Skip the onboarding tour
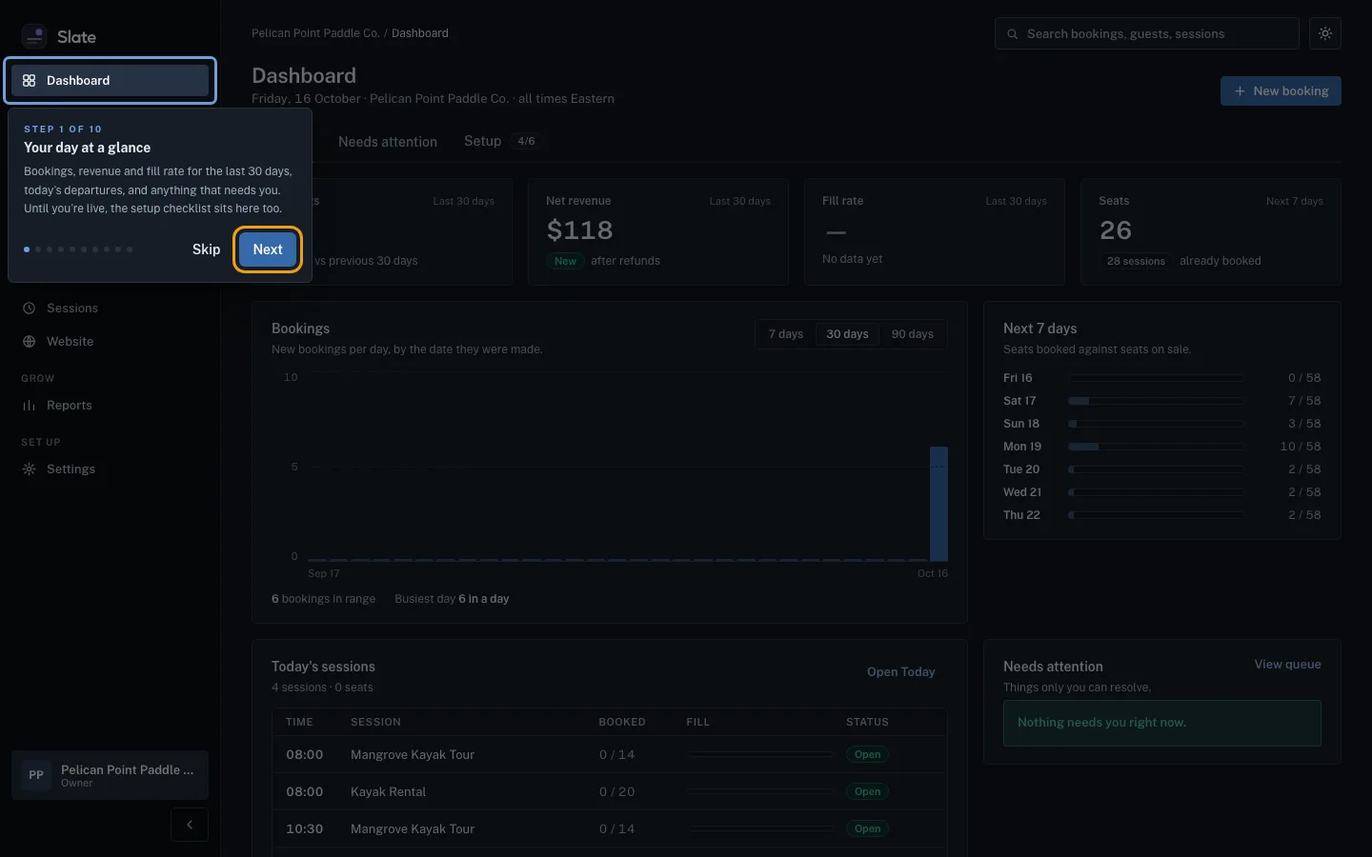Screen dimensions: 1372x857 tap(206, 249)
